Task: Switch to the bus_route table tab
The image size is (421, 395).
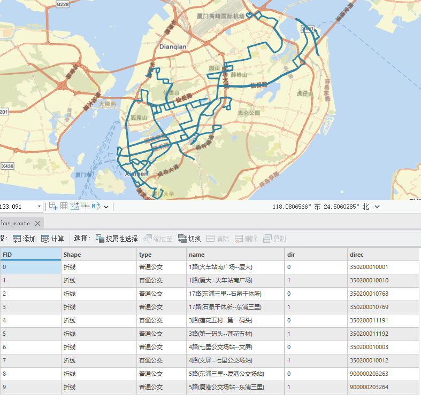Action: coord(16,223)
